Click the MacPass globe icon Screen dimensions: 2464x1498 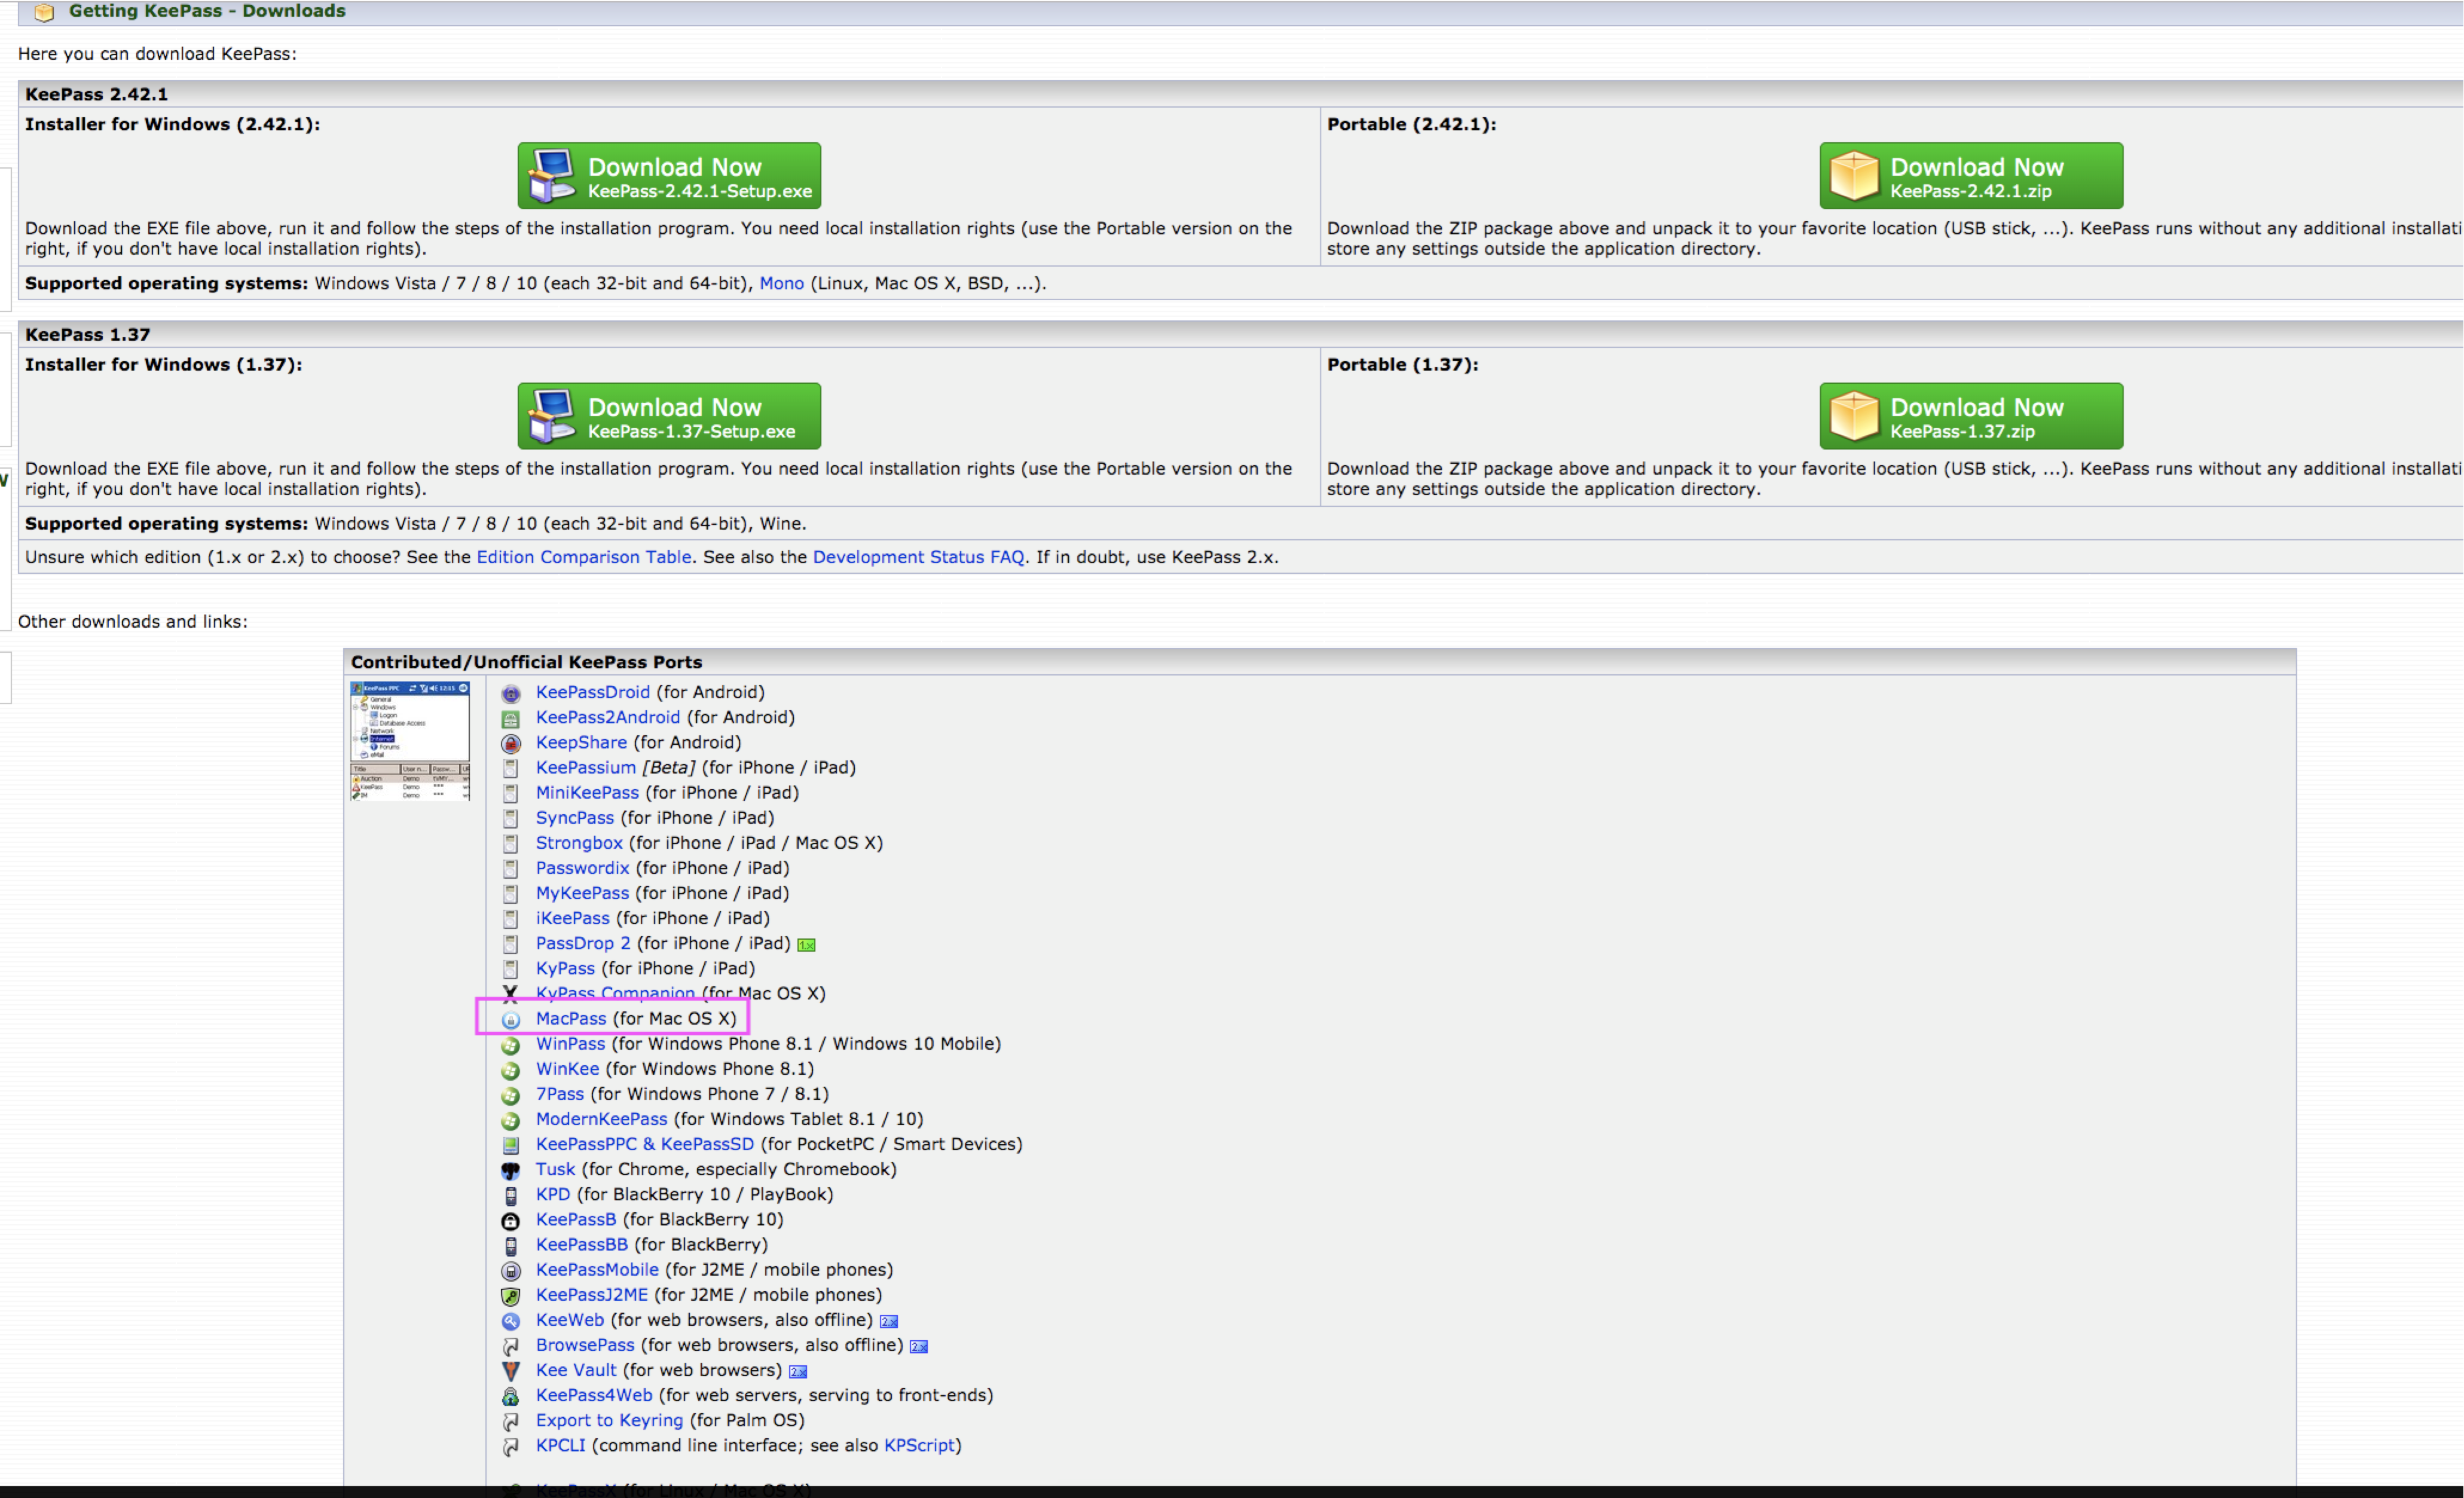[511, 1019]
